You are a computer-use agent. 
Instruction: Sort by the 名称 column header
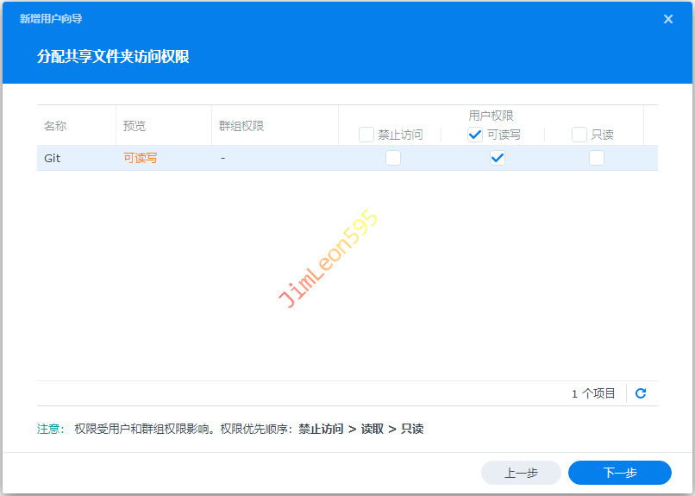click(55, 126)
